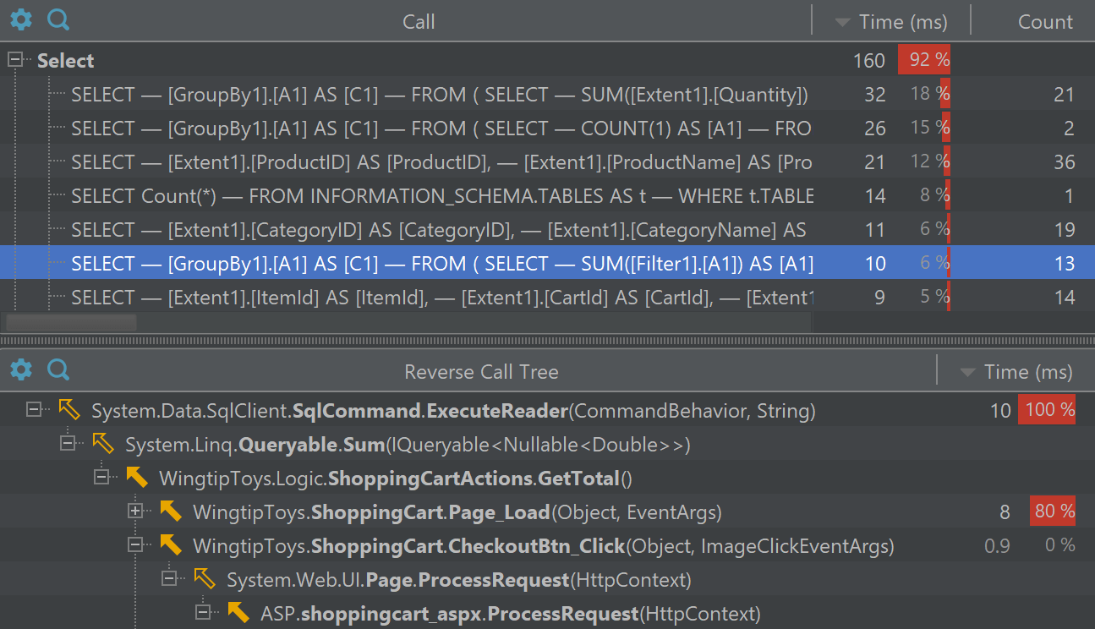Click count value 21 in first query row
The width and height of the screenshot is (1095, 629).
tap(1064, 95)
